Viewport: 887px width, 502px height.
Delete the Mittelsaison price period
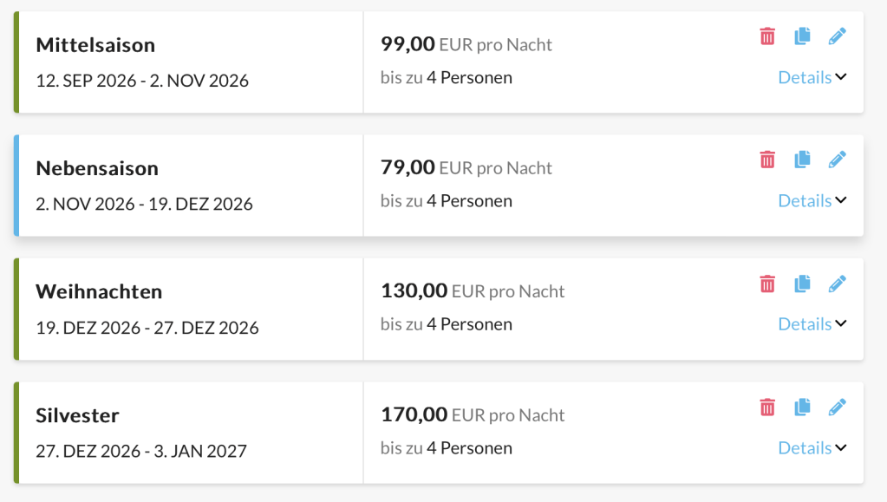pos(767,36)
